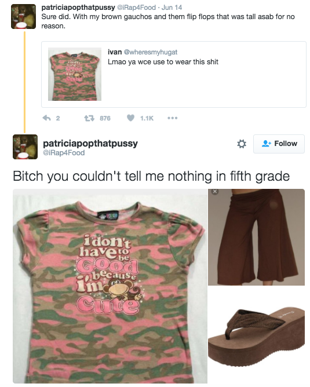The width and height of the screenshot is (310, 387).
Task: Open the three-dot more options menu
Action: pos(172,118)
